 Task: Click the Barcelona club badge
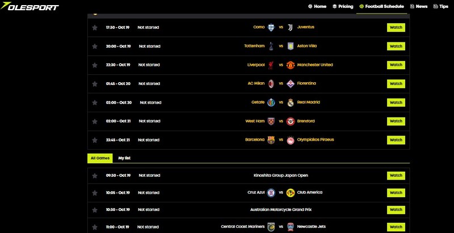271,139
